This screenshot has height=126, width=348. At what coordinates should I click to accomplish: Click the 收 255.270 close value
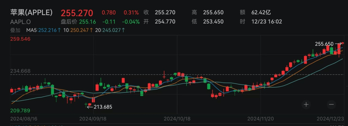[159, 13]
